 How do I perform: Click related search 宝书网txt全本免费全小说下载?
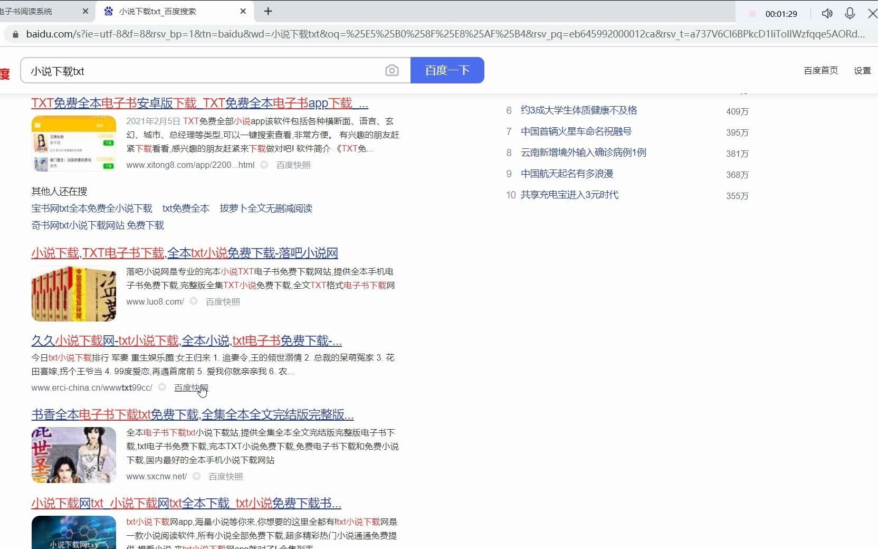pyautogui.click(x=92, y=209)
